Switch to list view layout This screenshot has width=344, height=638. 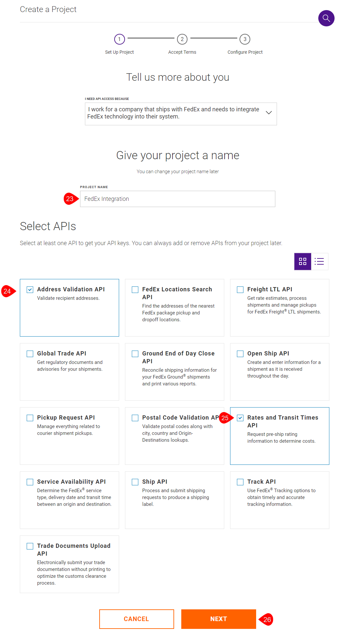319,261
